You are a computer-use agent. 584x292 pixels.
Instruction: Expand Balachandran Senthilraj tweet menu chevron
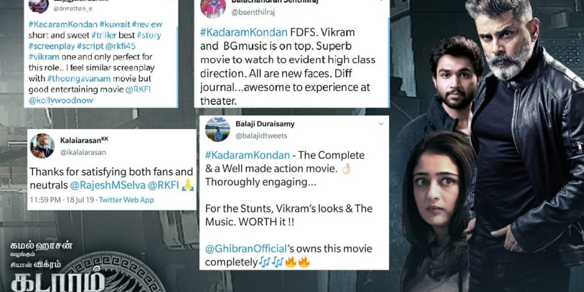pos(381,1)
